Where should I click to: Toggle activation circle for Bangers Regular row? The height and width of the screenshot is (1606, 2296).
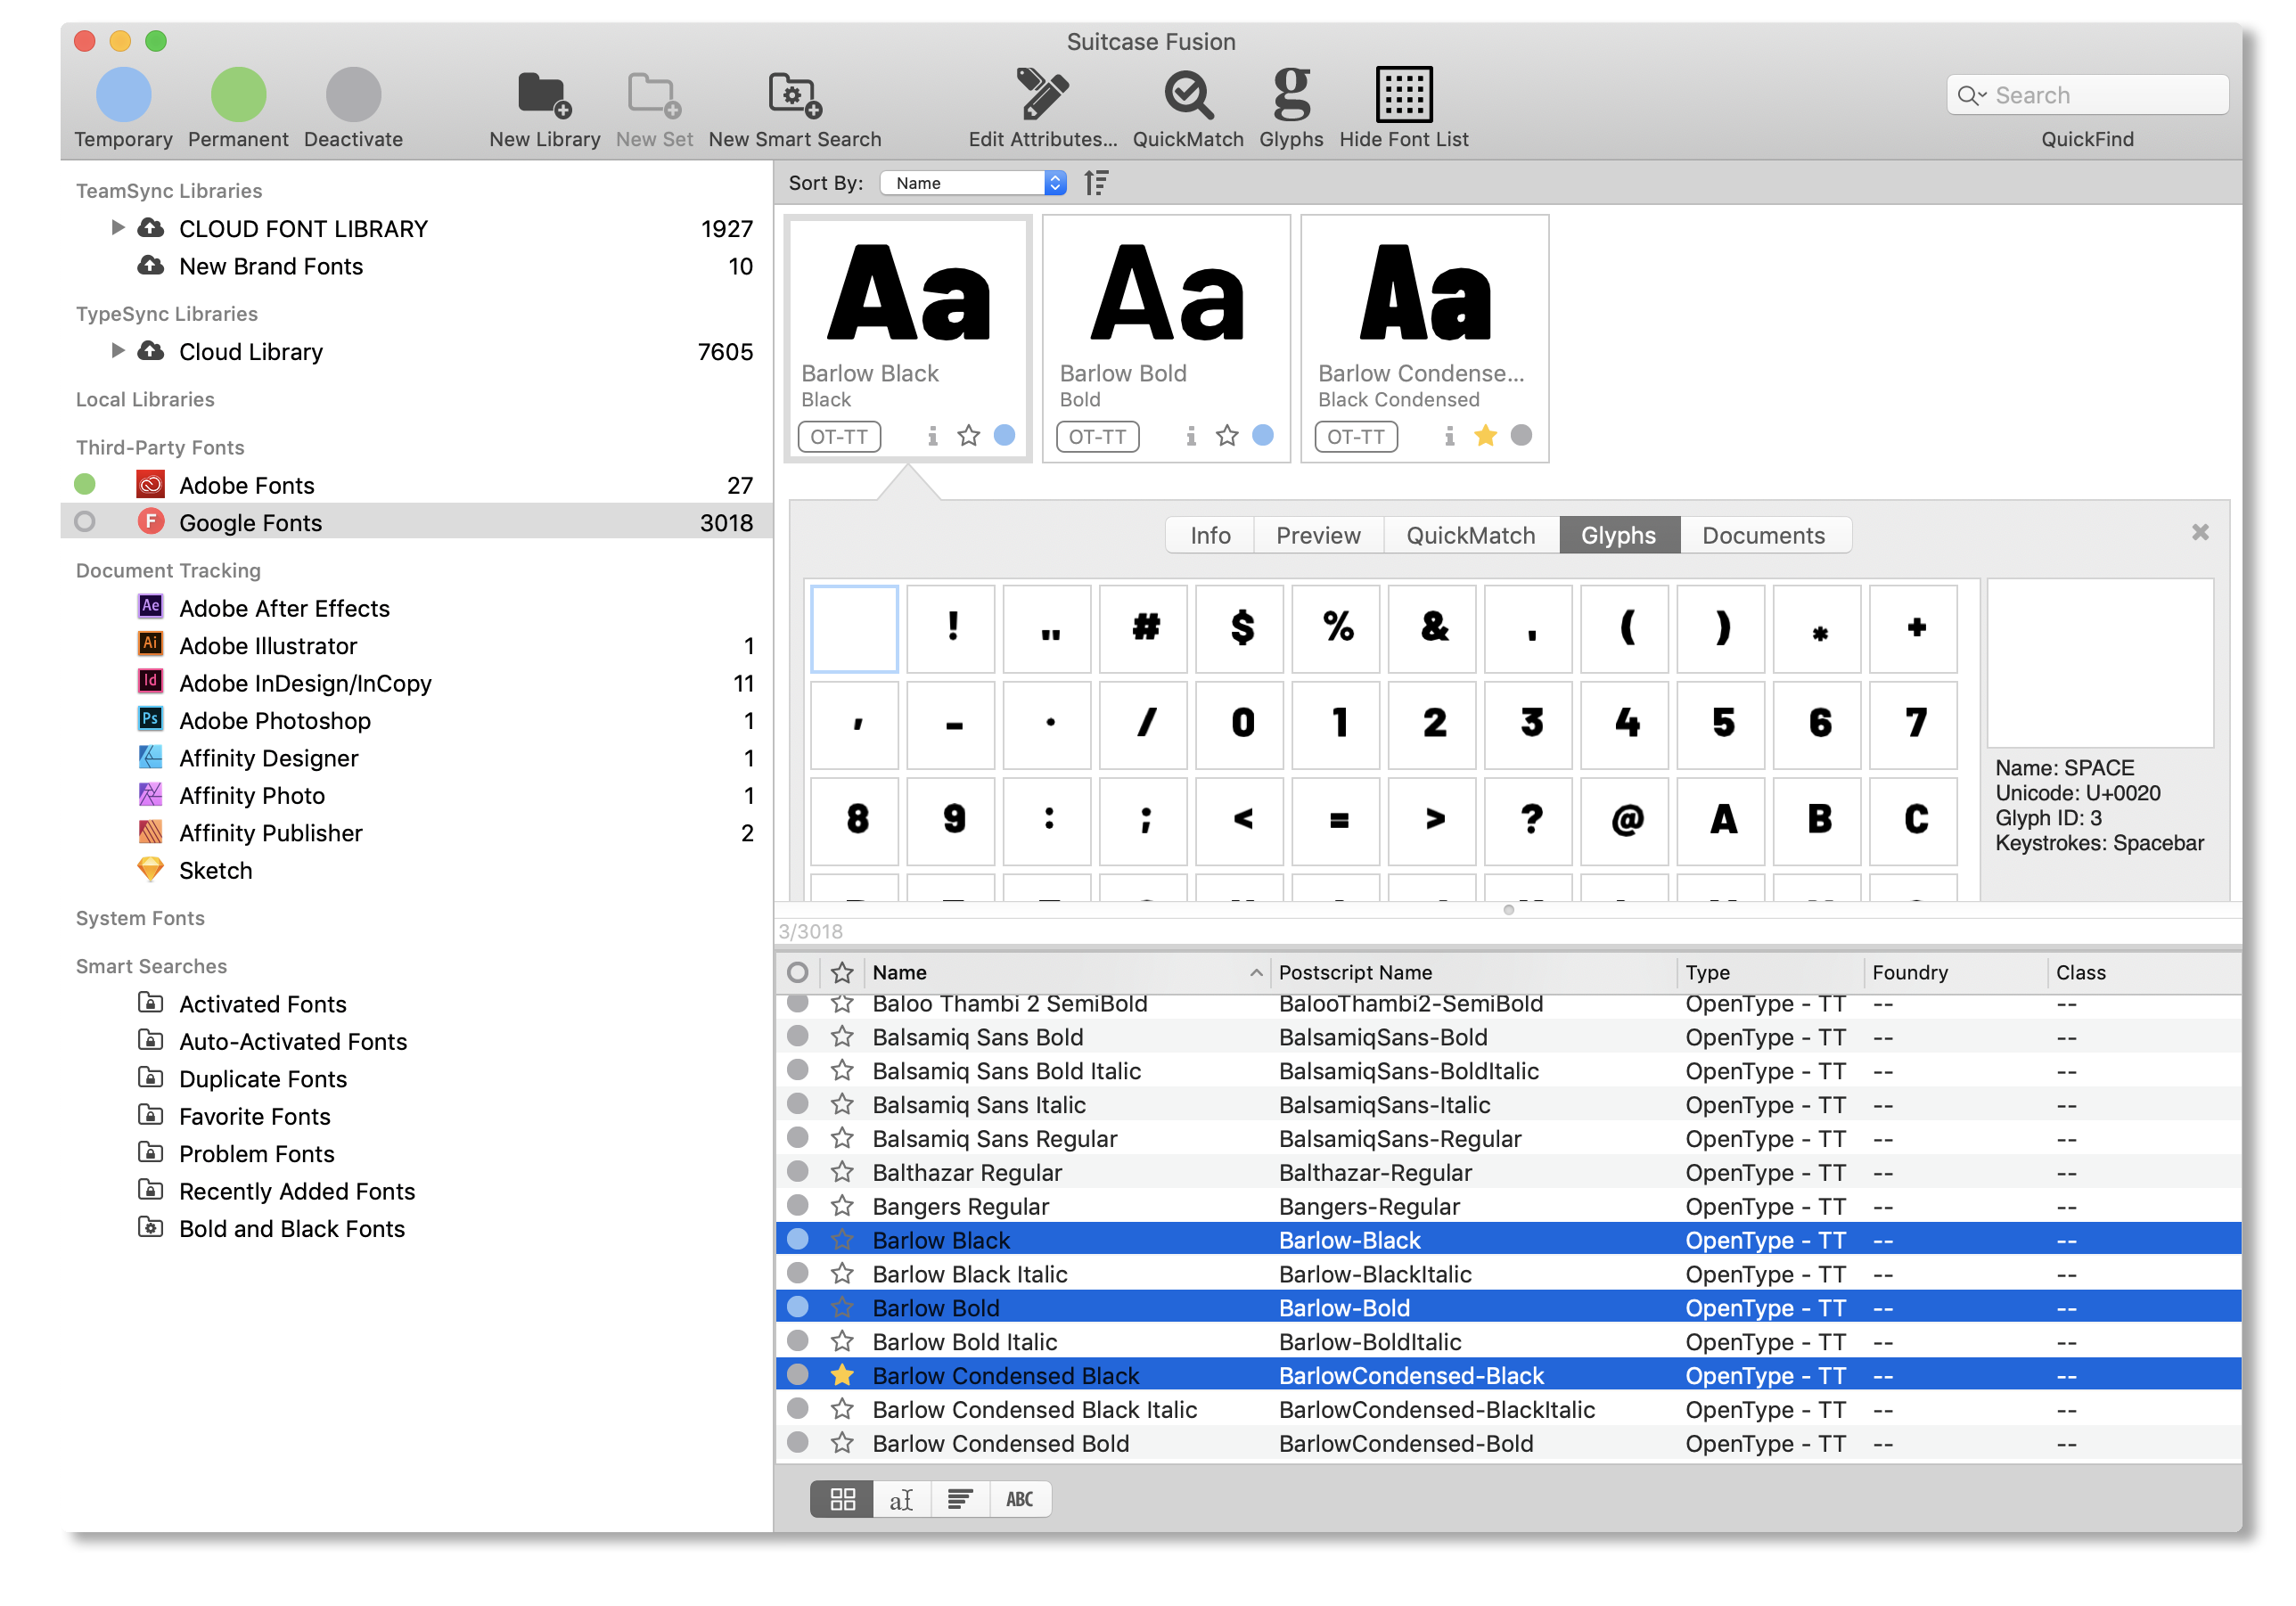tap(798, 1205)
